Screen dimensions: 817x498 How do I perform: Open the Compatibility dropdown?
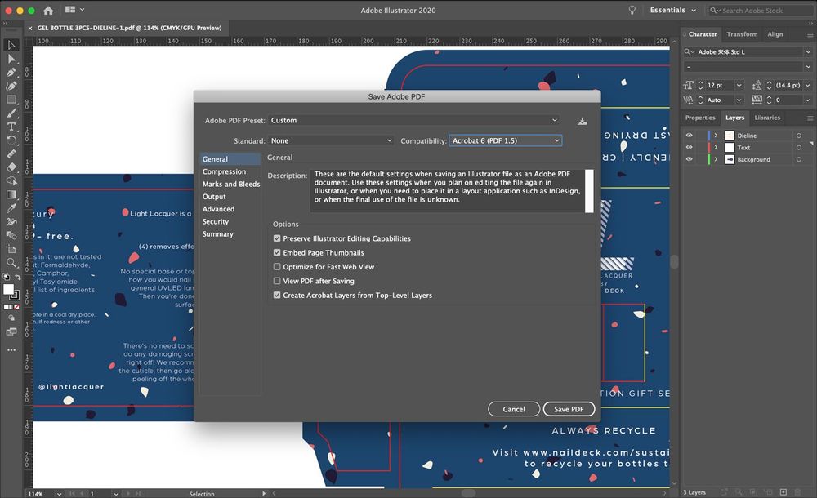click(505, 140)
